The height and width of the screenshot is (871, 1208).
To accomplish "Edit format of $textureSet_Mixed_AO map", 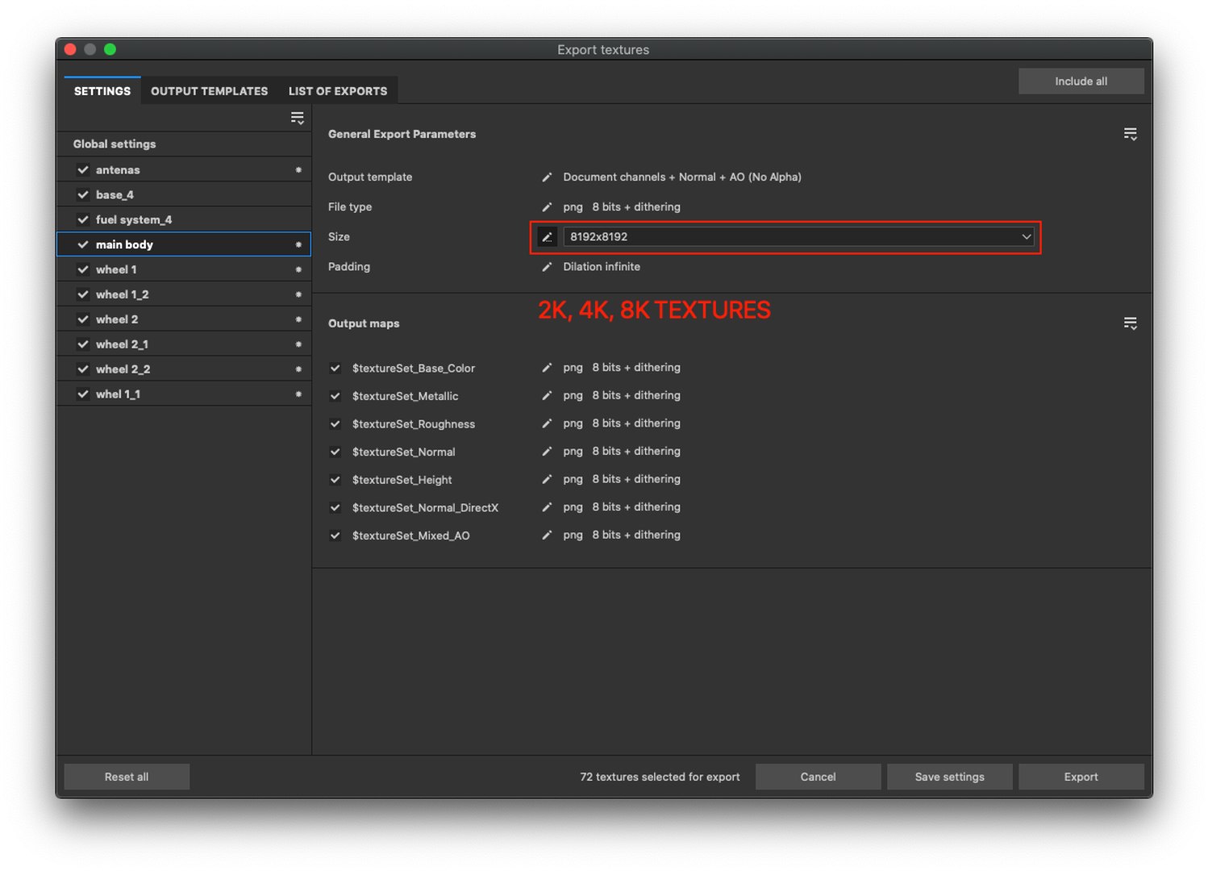I will click(x=547, y=536).
